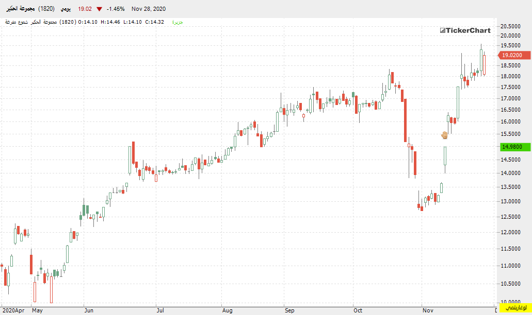Click the TickerChart logo watermark
Viewport: 532px width, 315px height.
pos(465,30)
